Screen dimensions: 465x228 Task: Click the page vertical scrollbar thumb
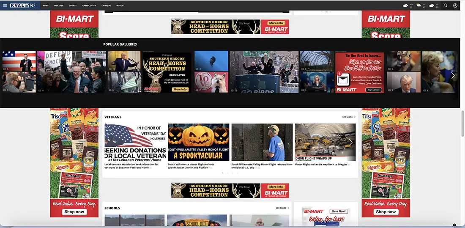pyautogui.click(x=462, y=123)
